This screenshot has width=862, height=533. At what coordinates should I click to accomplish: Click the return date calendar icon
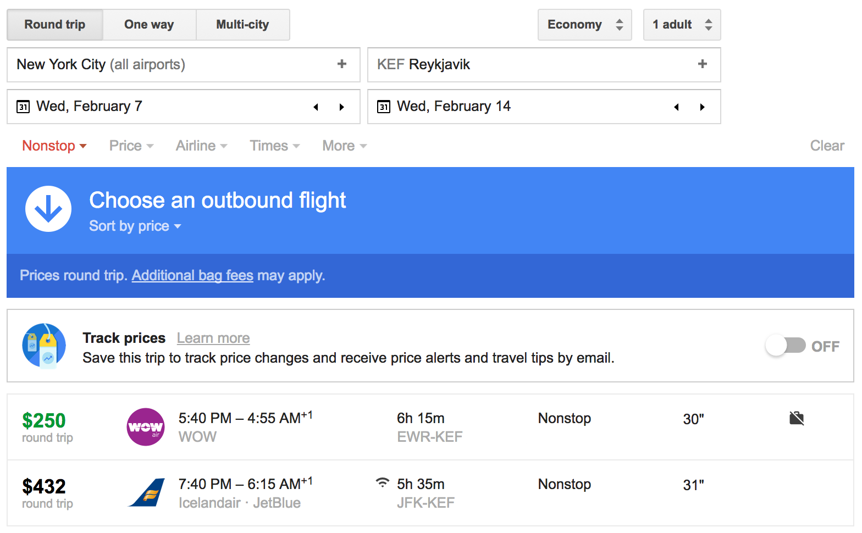point(384,107)
